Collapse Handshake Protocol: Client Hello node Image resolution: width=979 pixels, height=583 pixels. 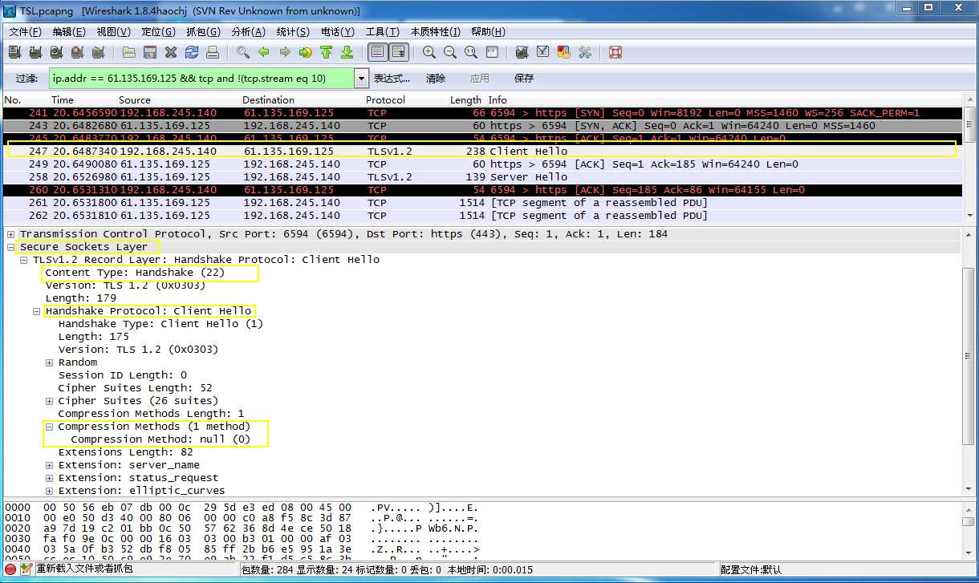[x=37, y=311]
